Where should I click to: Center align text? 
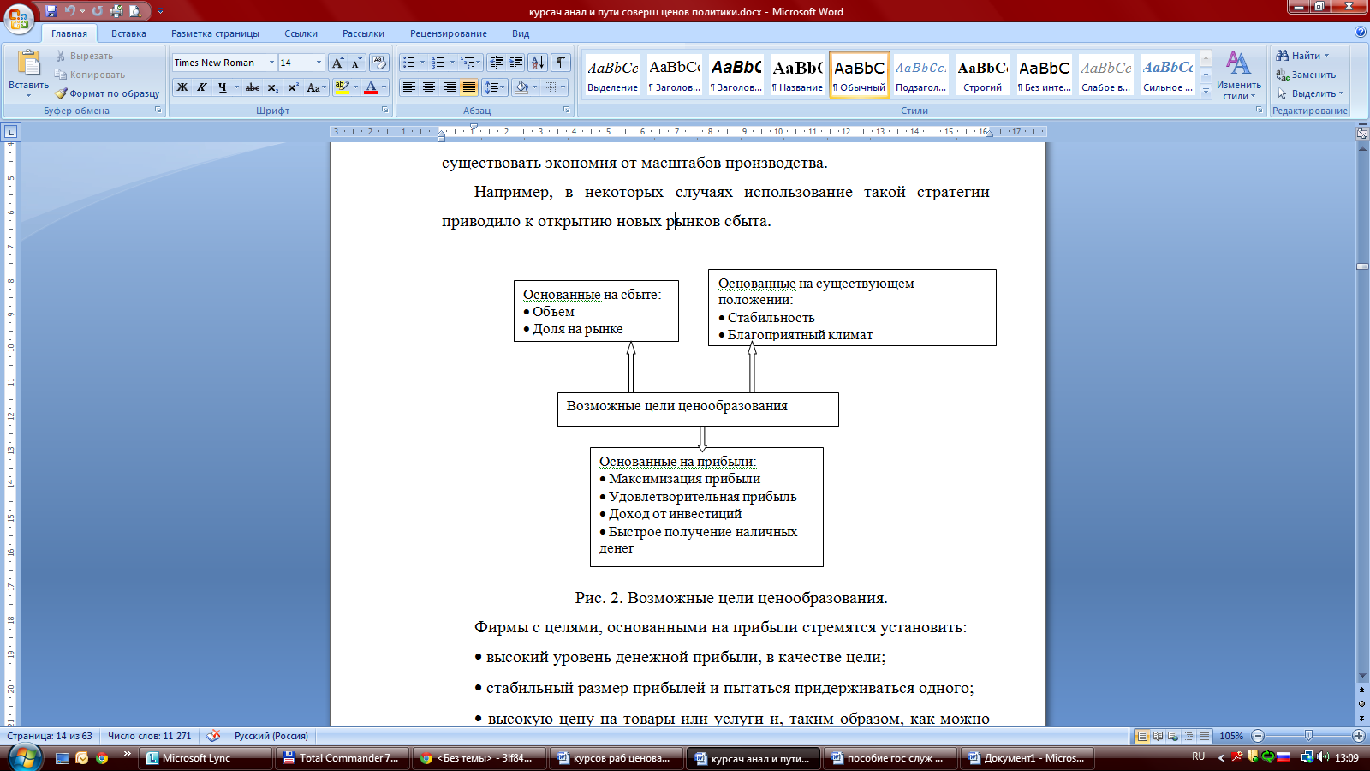429,87
